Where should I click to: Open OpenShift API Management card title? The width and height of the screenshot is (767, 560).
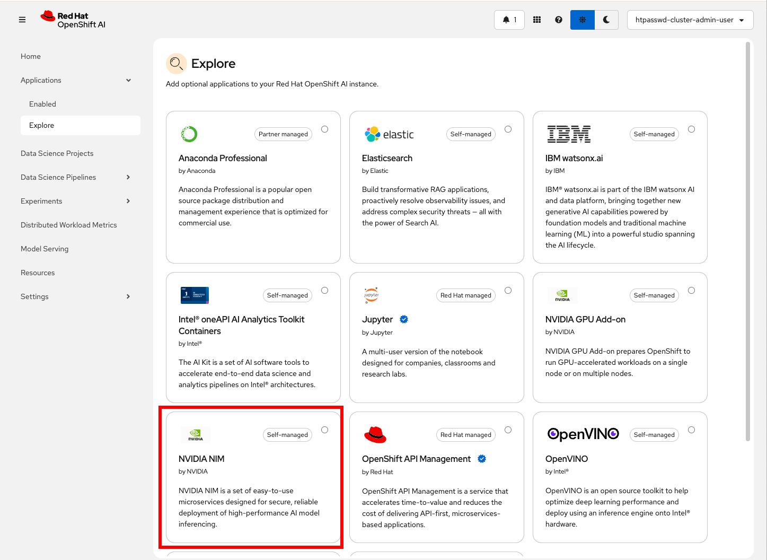[x=417, y=459]
